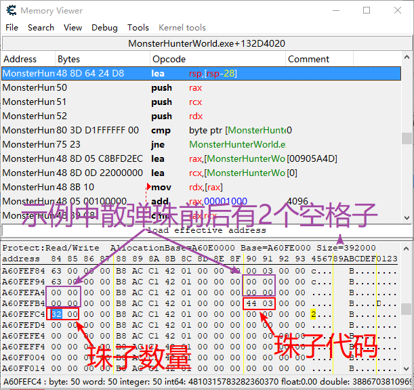The height and width of the screenshot is (390, 414).
Task: Open the View menu
Action: click(73, 28)
